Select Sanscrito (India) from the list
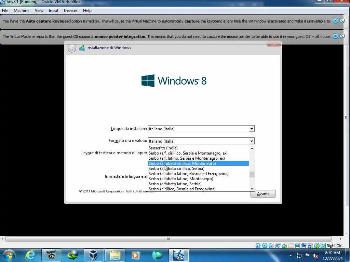 coord(199,148)
